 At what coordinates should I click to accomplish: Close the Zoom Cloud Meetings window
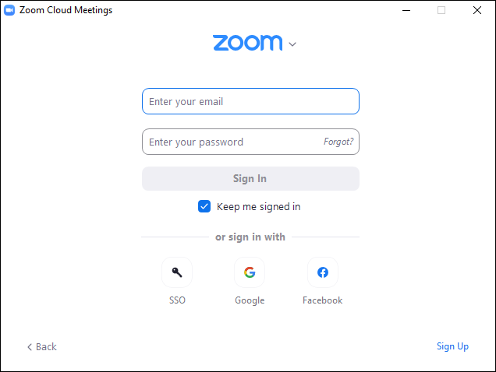pos(477,10)
